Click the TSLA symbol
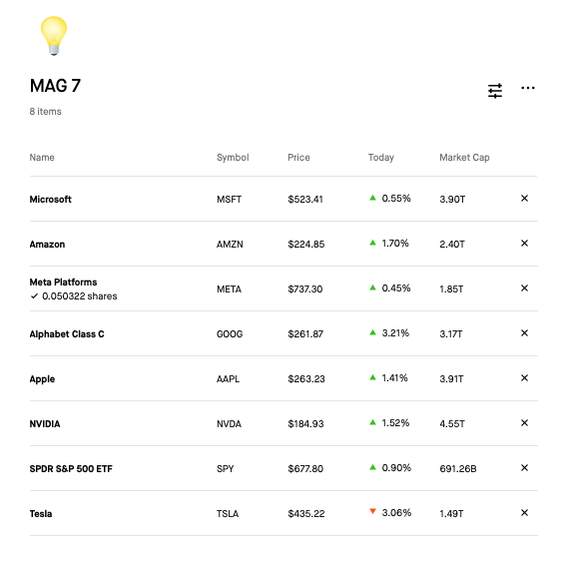The width and height of the screenshot is (562, 566). 228,514
